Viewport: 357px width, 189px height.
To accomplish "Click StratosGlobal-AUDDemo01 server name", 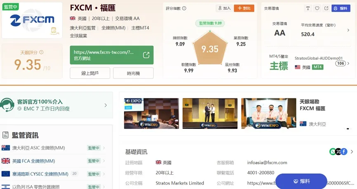I will pyautogui.click(x=319, y=58).
